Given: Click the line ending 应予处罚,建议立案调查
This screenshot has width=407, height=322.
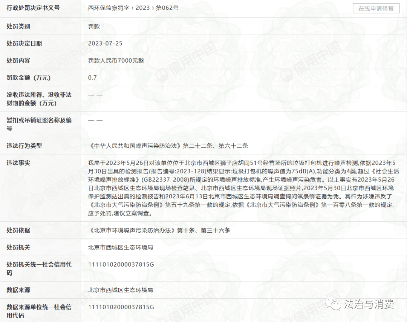Looking at the screenshot, I should 120,213.
